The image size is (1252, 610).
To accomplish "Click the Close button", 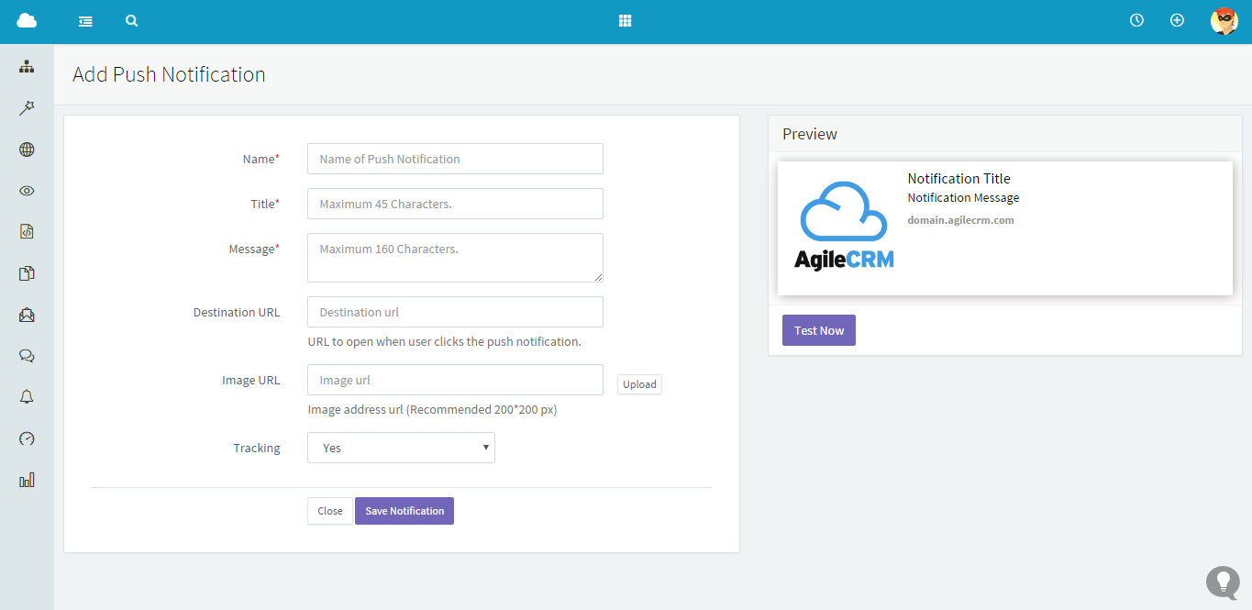I will (330, 511).
